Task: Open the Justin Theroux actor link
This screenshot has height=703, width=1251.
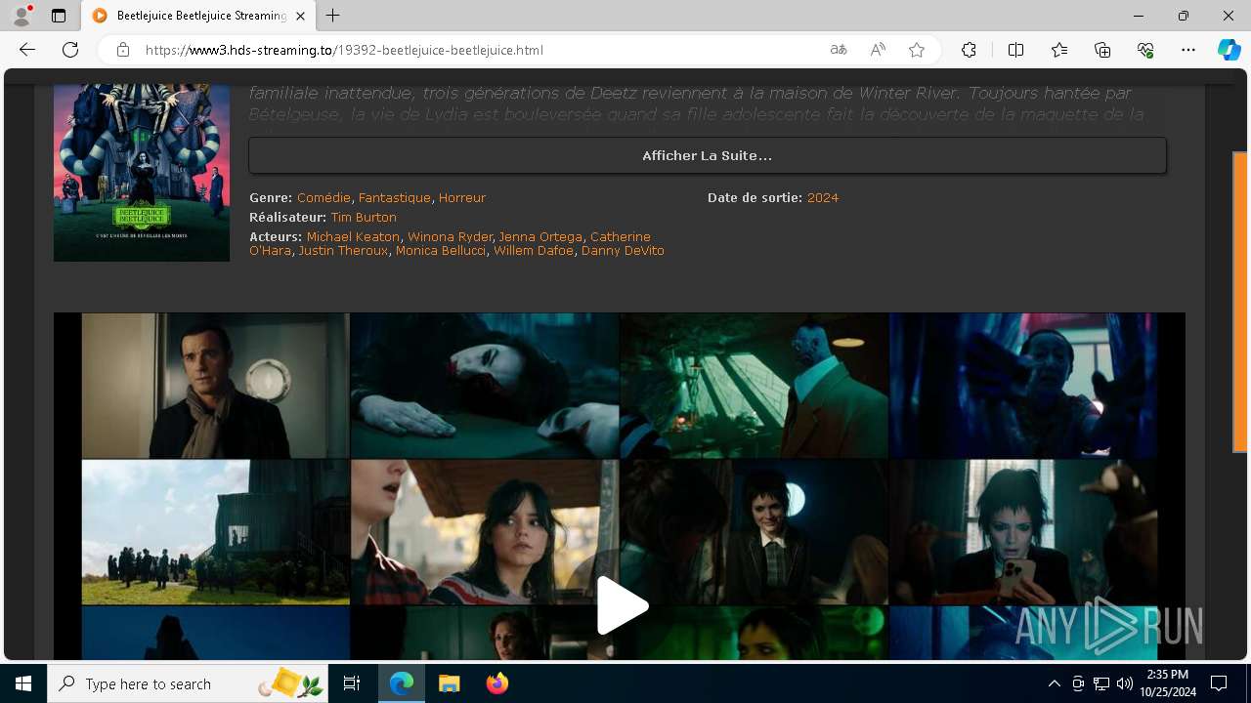Action: (x=343, y=250)
